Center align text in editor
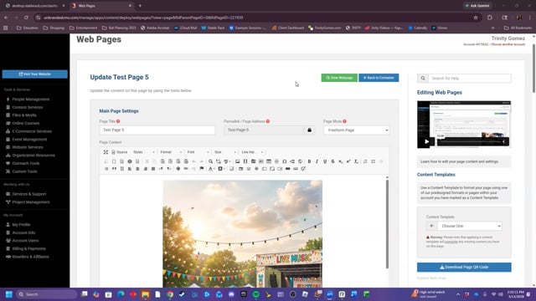Image resolution: width=536 pixels, height=301 pixels. [137, 169]
